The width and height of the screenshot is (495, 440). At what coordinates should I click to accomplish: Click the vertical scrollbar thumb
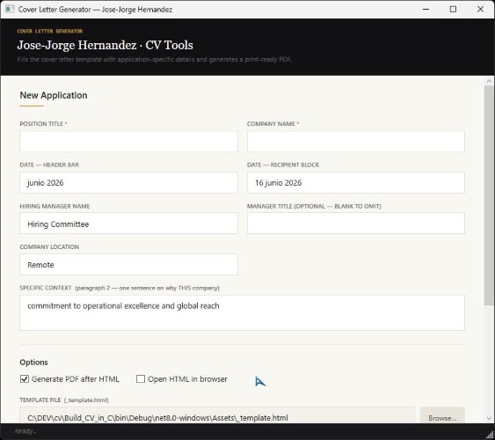(x=489, y=195)
